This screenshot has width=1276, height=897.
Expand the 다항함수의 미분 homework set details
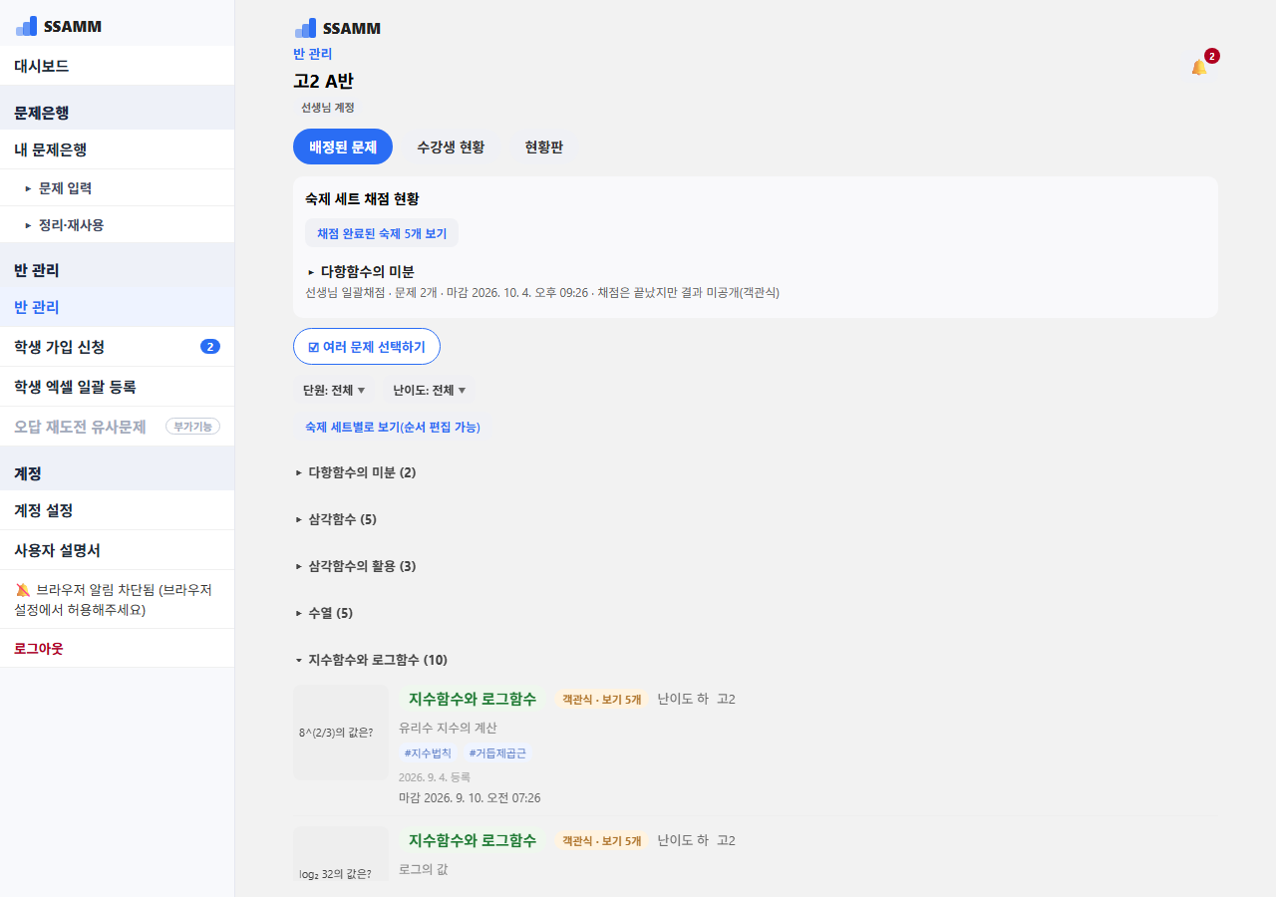point(360,271)
